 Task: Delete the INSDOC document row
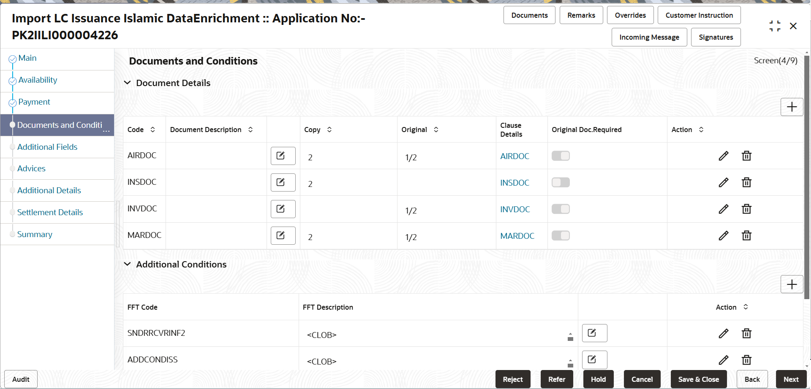pyautogui.click(x=746, y=183)
